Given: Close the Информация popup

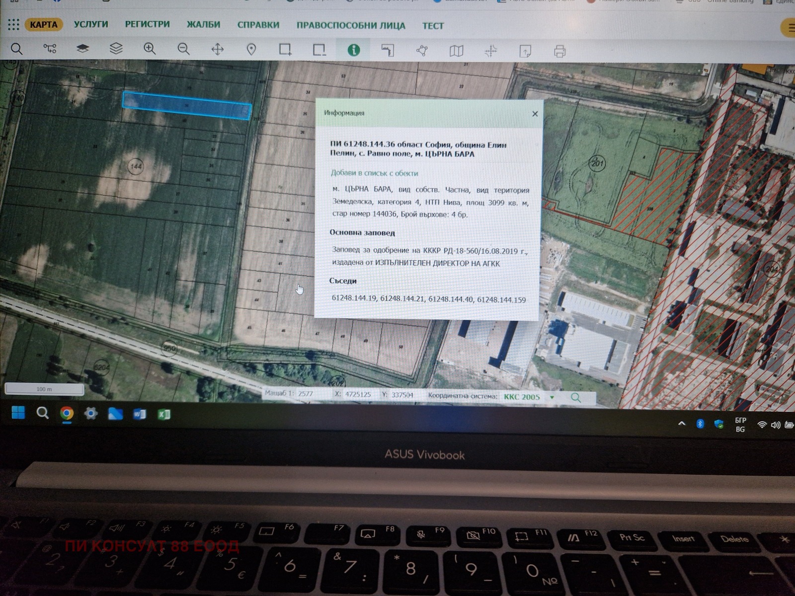Looking at the screenshot, I should click(x=535, y=114).
